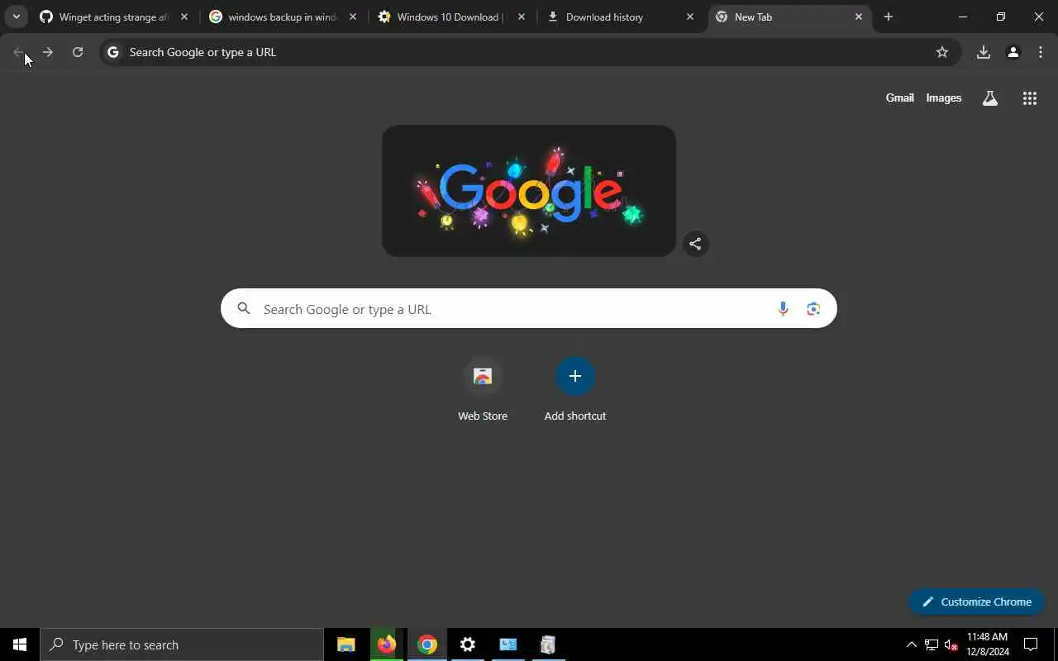Search by image with Lens icon
The height and width of the screenshot is (661, 1058).
tap(813, 309)
